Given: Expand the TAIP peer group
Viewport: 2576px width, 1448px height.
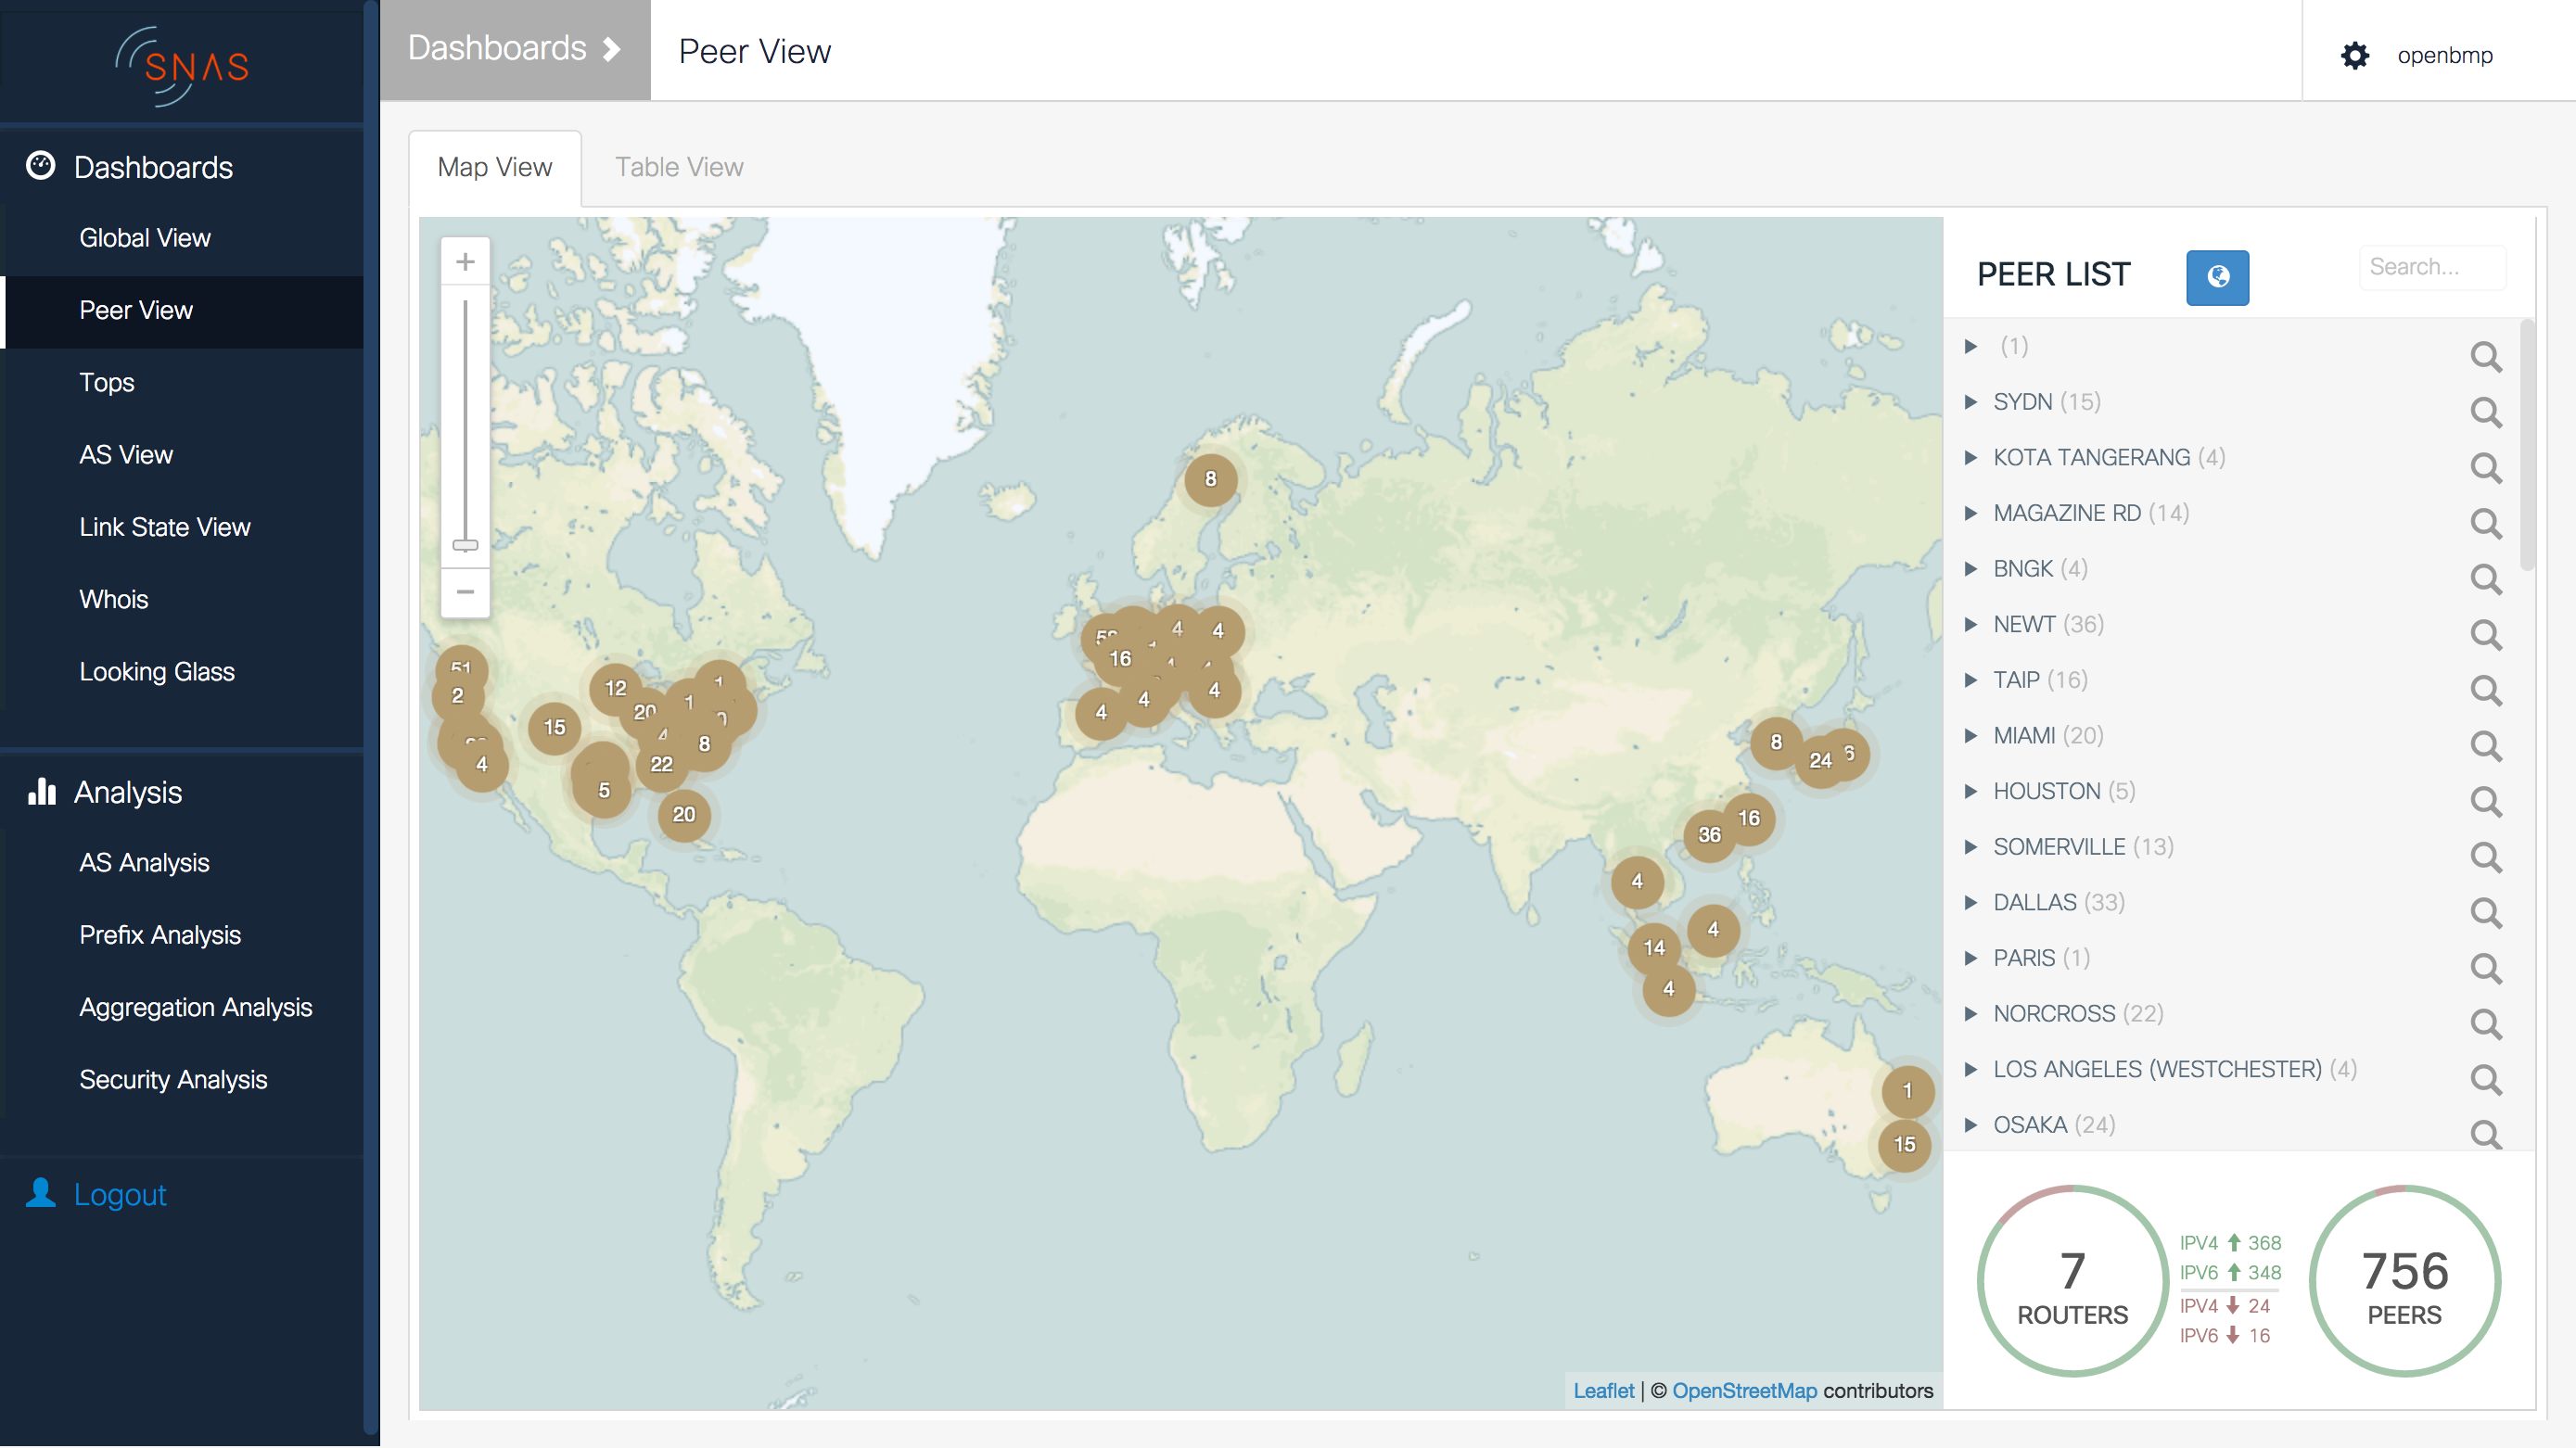Looking at the screenshot, I should tap(1970, 680).
